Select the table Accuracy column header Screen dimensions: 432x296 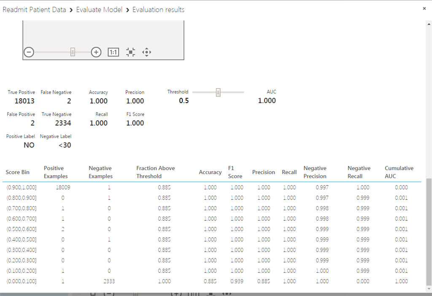(210, 172)
